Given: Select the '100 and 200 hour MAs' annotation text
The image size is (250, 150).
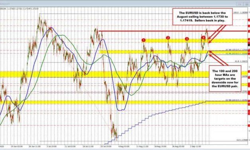Looking at the screenshot, I should coord(225,79).
